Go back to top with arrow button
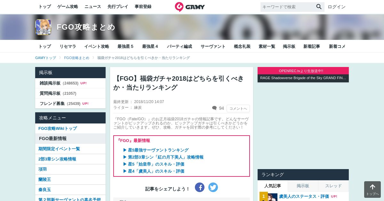The image size is (384, 201). point(372,190)
